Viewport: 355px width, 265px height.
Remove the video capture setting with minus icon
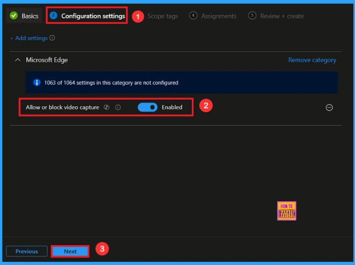[329, 107]
